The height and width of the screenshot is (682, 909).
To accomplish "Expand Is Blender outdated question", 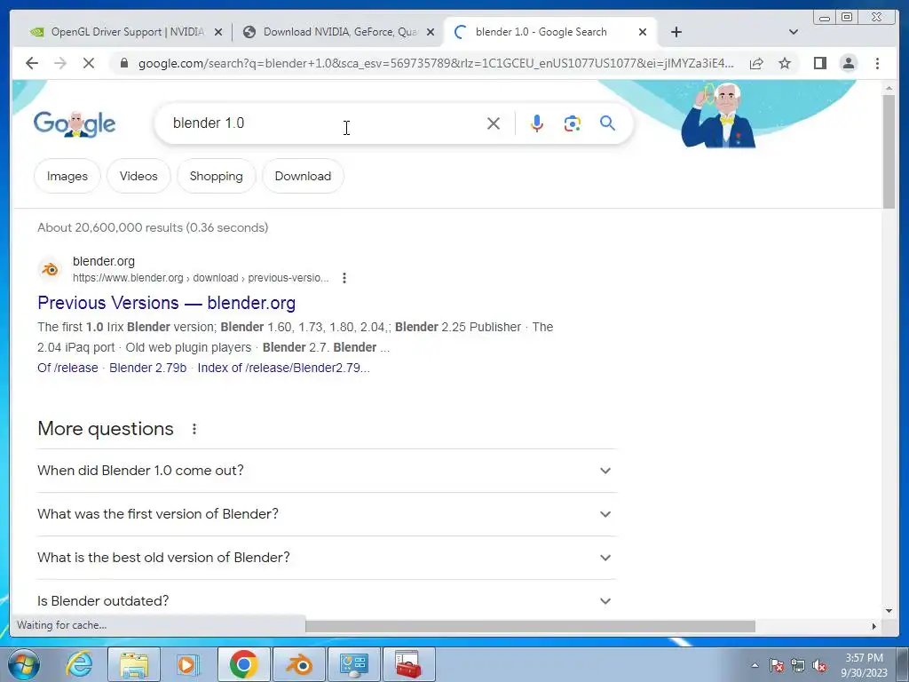I will point(327,601).
